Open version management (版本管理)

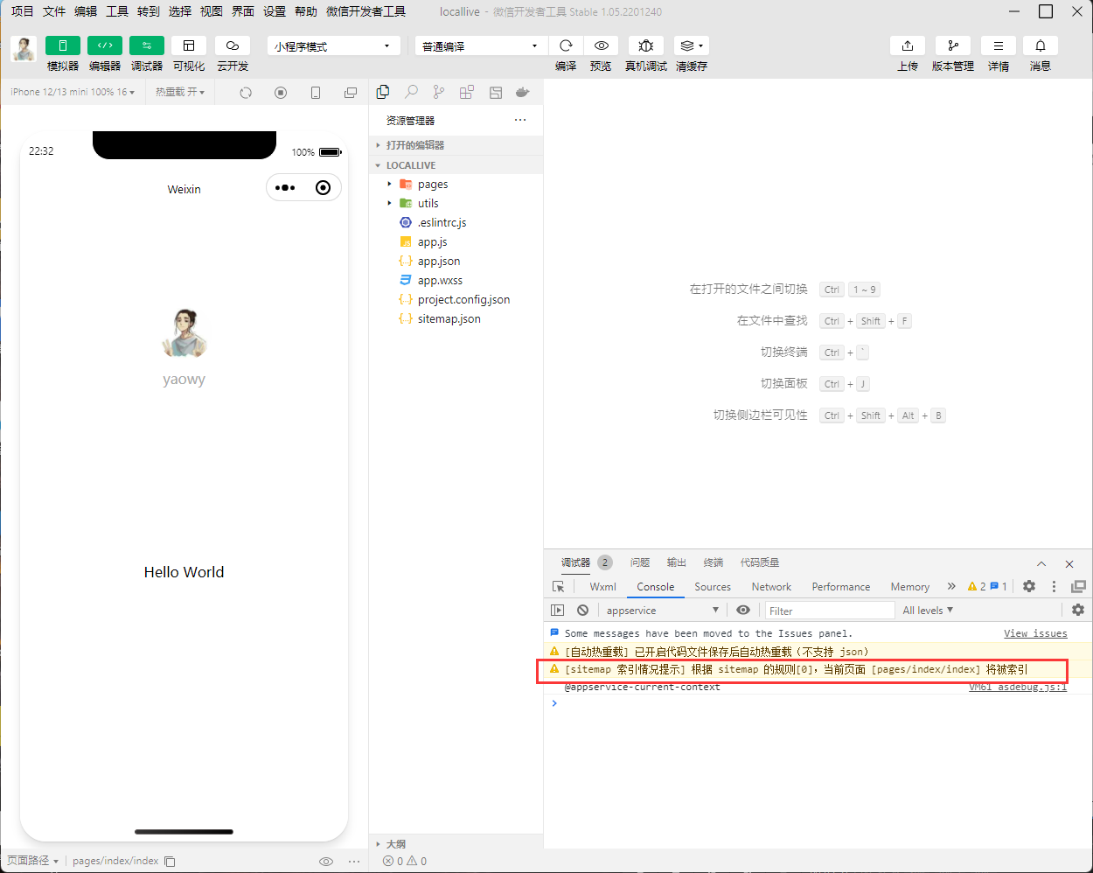(x=953, y=45)
